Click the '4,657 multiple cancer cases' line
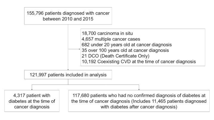Screen dimensions: 214x120 [x=111, y=39]
